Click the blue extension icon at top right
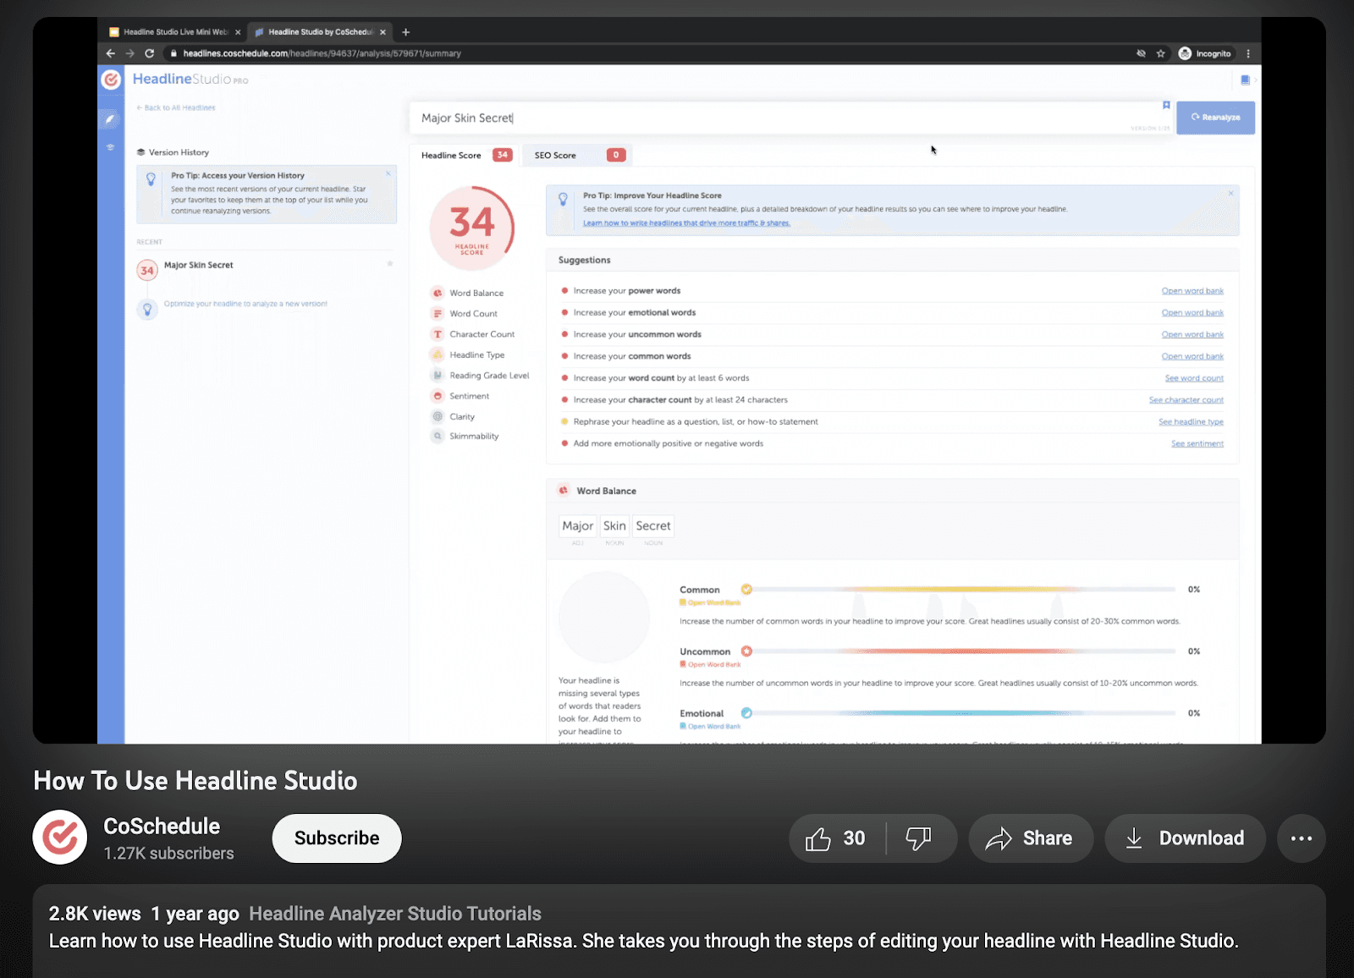This screenshot has width=1354, height=978. (1245, 80)
